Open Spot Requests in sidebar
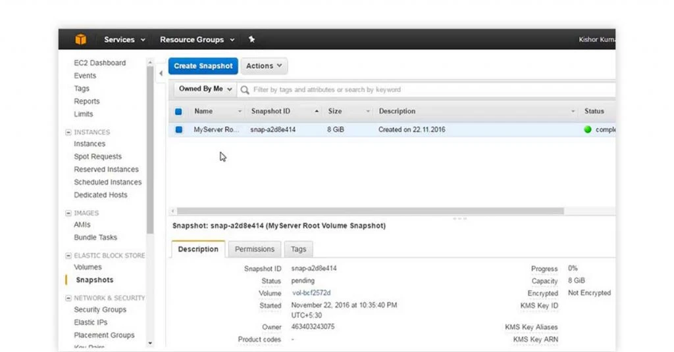The width and height of the screenshot is (674, 352). tap(97, 156)
